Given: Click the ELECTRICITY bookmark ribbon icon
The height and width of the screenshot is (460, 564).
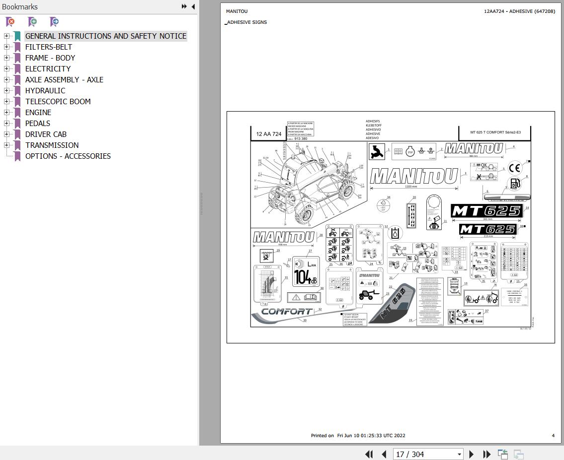Looking at the screenshot, I should click(x=17, y=69).
